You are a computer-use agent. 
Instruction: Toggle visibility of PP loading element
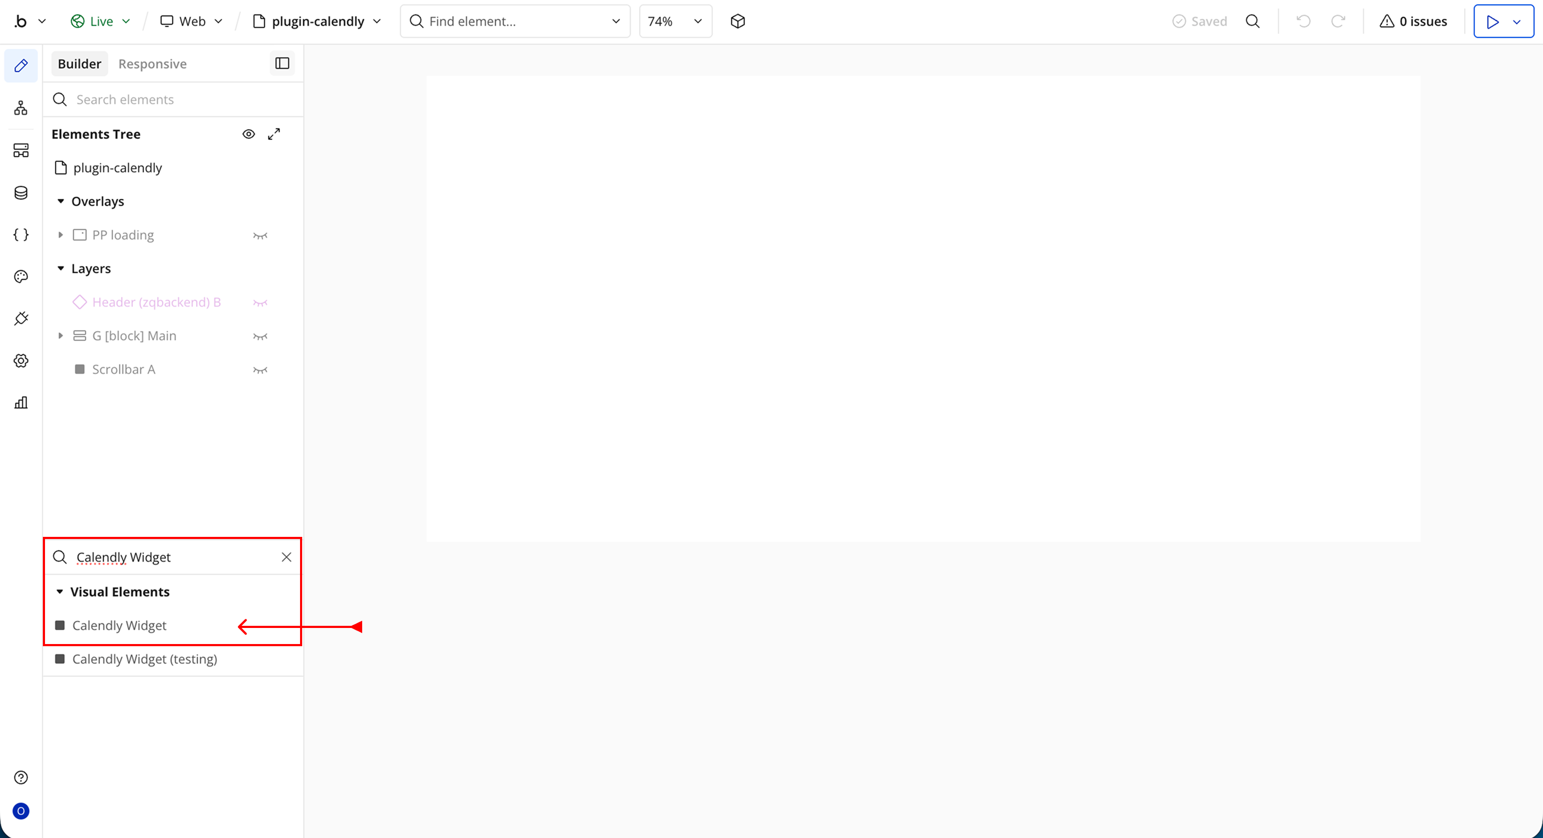pyautogui.click(x=260, y=235)
